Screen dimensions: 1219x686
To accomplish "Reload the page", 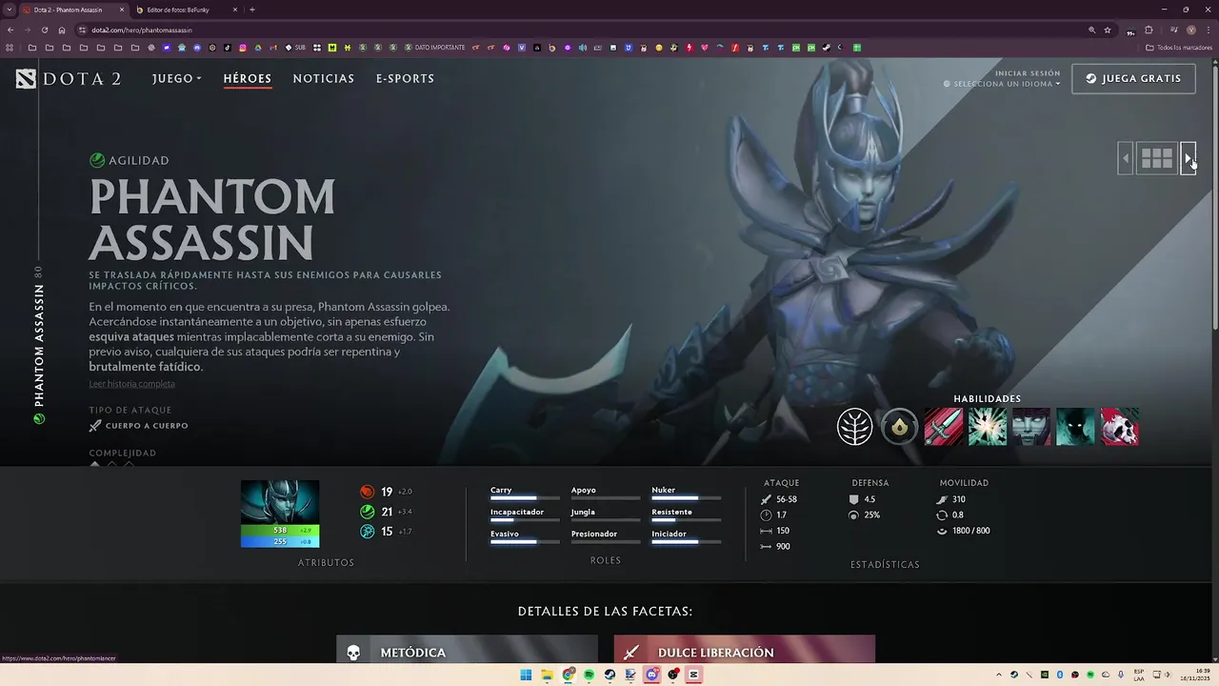I will (x=45, y=30).
